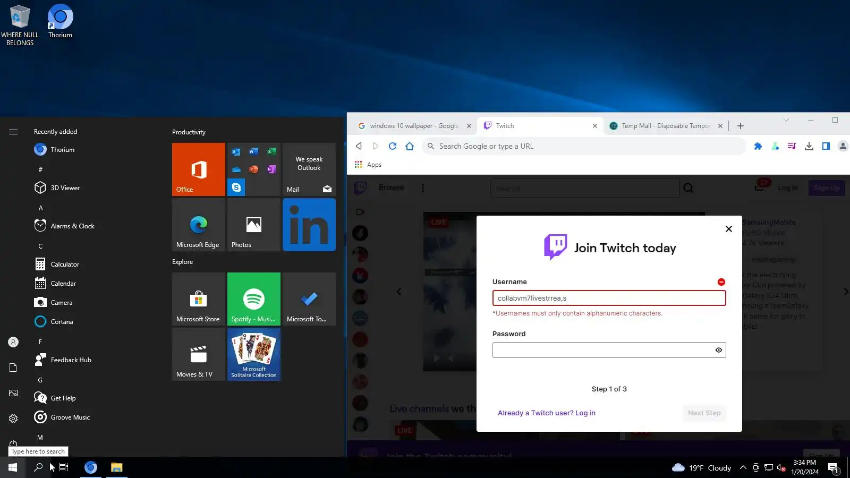Open a new browser tab
The image size is (850, 478).
point(741,126)
